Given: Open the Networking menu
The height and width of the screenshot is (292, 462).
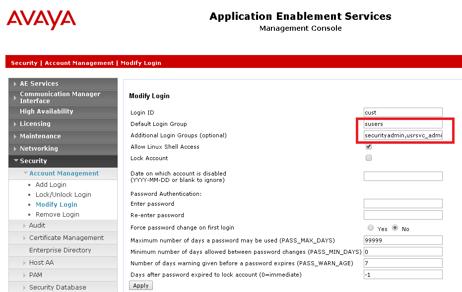Looking at the screenshot, I should [x=39, y=148].
